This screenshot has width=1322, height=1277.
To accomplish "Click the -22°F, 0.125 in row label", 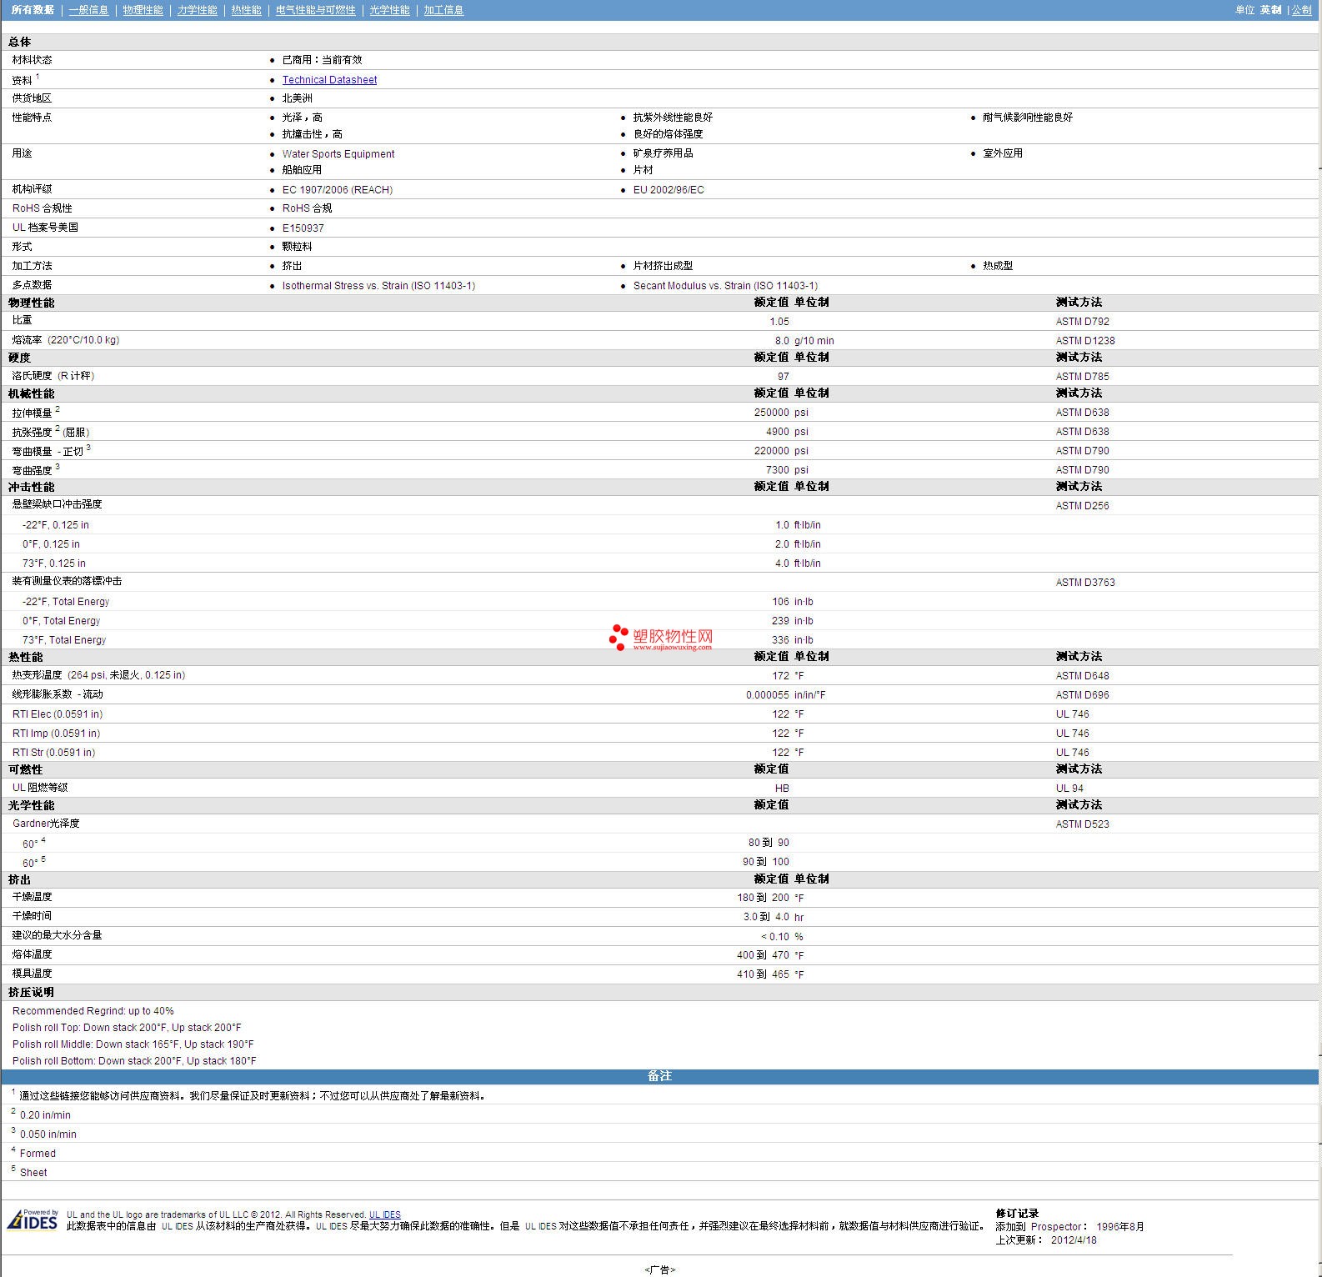I will (x=55, y=525).
